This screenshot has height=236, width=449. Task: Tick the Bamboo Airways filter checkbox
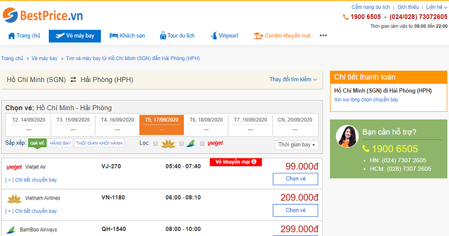181,143
